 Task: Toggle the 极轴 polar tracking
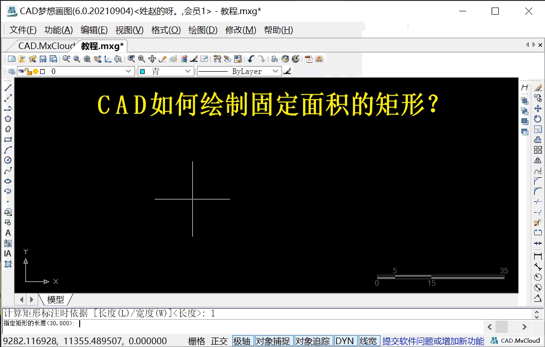242,341
